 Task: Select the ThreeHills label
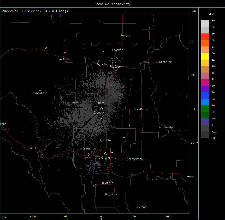click(x=140, y=109)
